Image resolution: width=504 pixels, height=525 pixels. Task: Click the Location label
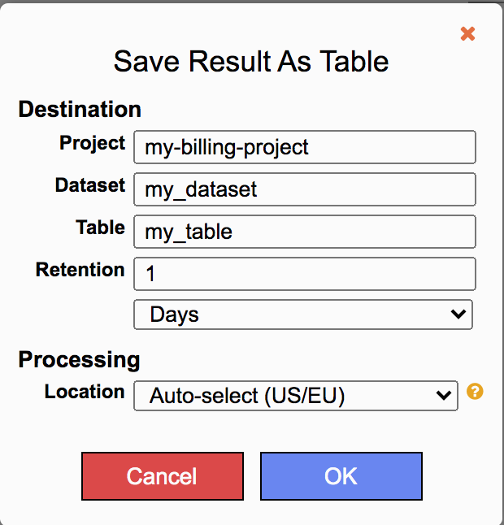pos(85,392)
